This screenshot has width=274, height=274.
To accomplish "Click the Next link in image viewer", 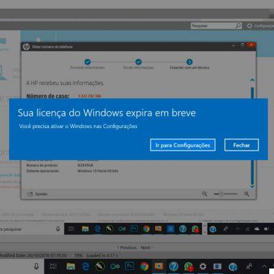I will tap(147, 248).
